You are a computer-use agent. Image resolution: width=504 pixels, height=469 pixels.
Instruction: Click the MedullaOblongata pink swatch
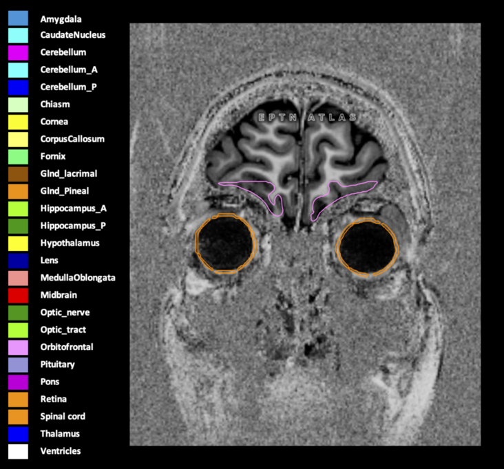18,279
